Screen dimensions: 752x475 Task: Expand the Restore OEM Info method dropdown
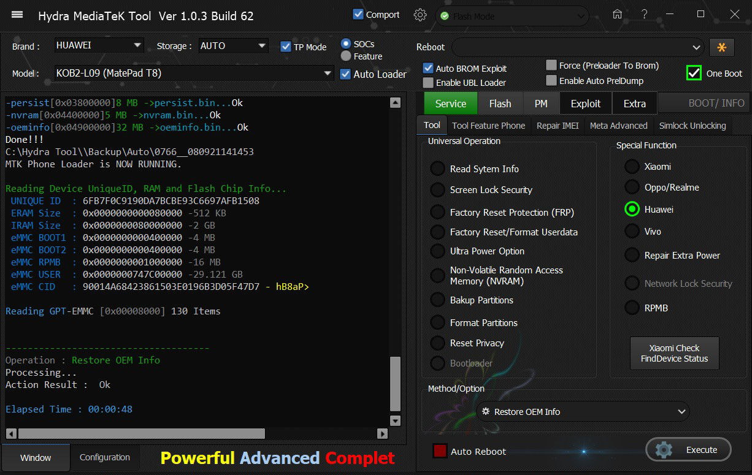(681, 412)
